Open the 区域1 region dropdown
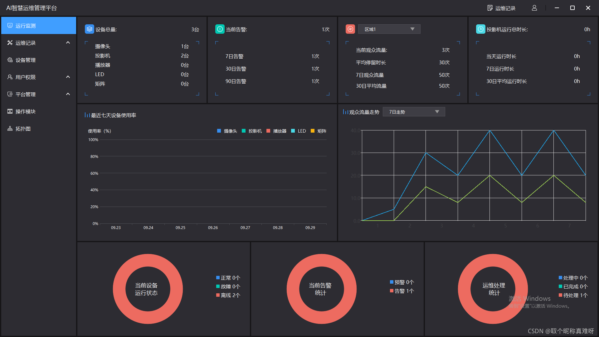The height and width of the screenshot is (337, 599). coord(389,29)
